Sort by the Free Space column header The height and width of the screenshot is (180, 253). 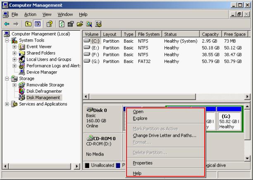point(235,34)
